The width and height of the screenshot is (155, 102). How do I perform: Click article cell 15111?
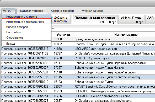click(63, 63)
